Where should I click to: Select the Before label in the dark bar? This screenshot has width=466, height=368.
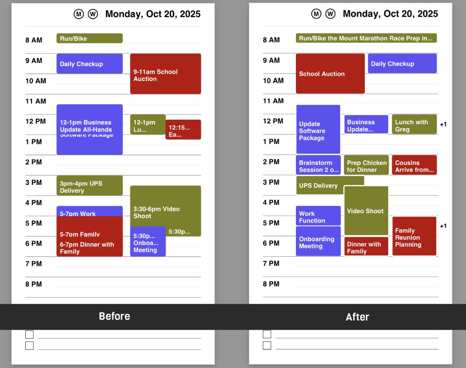pos(114,316)
